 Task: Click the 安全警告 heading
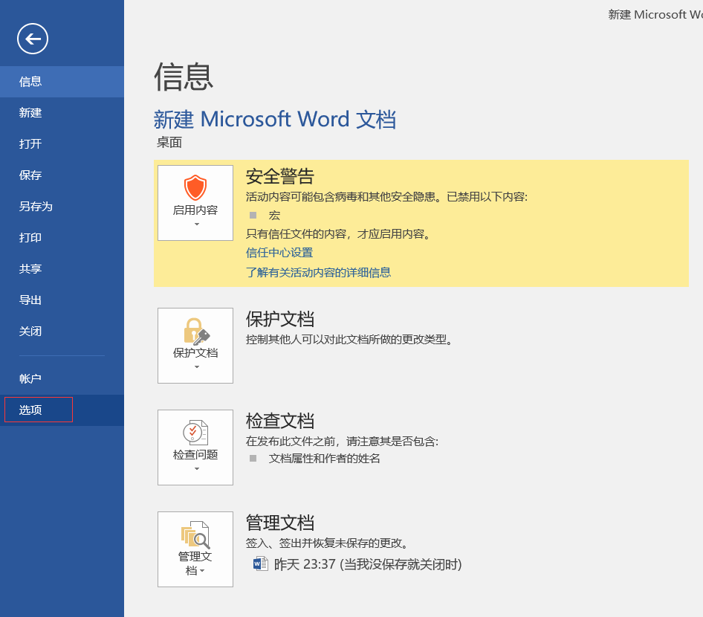pyautogui.click(x=279, y=177)
